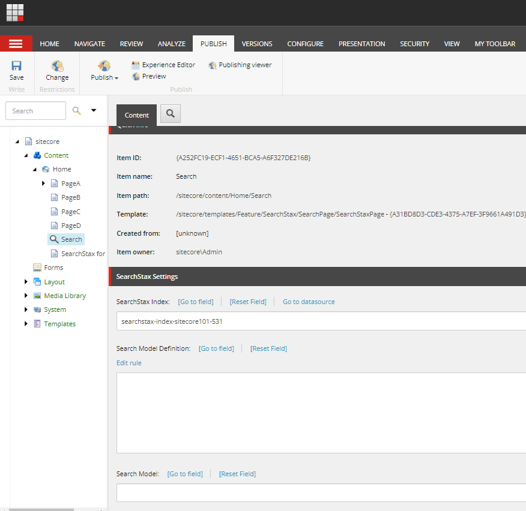Click Reset Field for SearchStax Index
526x511 pixels.
(x=248, y=302)
